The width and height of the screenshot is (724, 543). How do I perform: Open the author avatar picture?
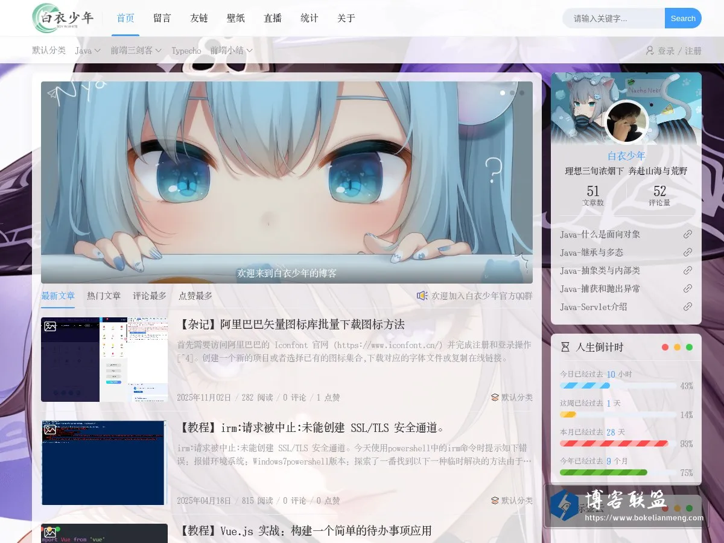click(x=626, y=122)
